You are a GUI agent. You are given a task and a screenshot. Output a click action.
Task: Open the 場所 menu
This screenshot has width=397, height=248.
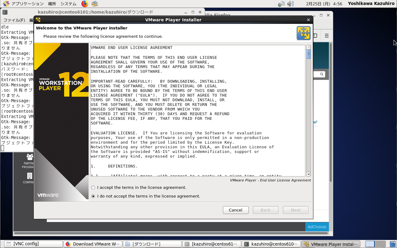[52, 4]
